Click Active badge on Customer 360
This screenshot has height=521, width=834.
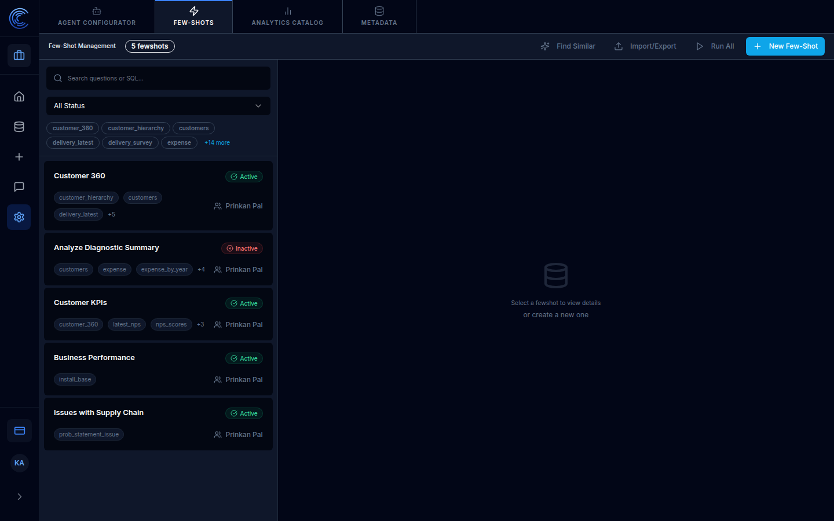(244, 177)
